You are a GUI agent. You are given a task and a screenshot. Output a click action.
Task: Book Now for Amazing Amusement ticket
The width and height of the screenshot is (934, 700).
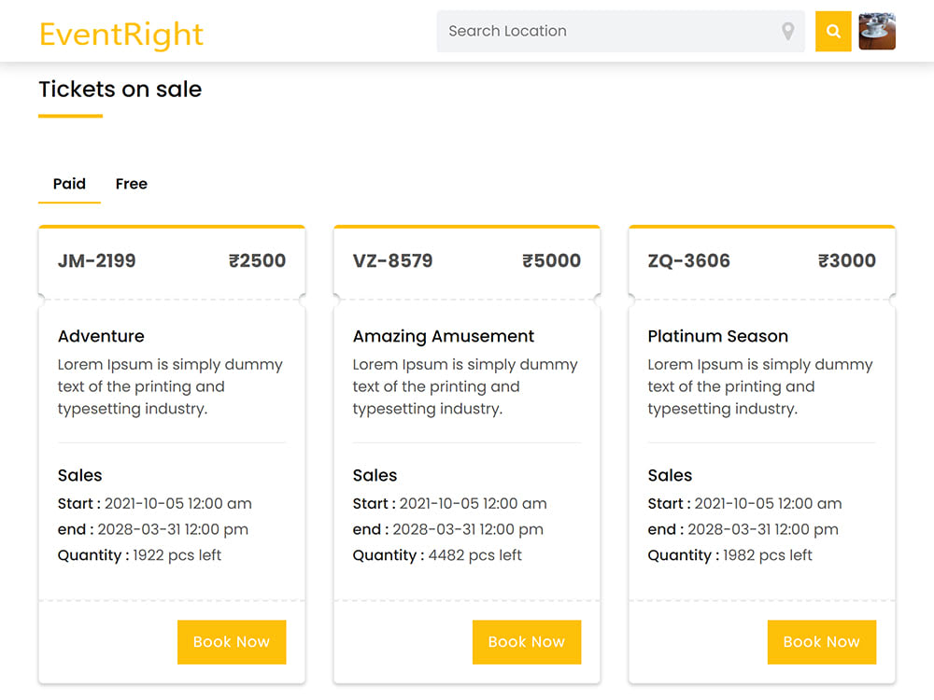pos(527,642)
